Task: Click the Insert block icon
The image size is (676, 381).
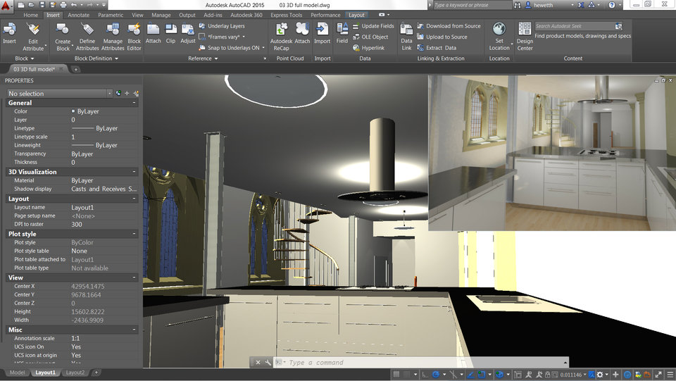Action: (x=9, y=30)
